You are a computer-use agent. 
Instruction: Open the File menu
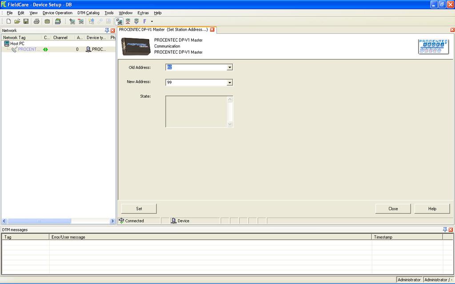coord(10,13)
